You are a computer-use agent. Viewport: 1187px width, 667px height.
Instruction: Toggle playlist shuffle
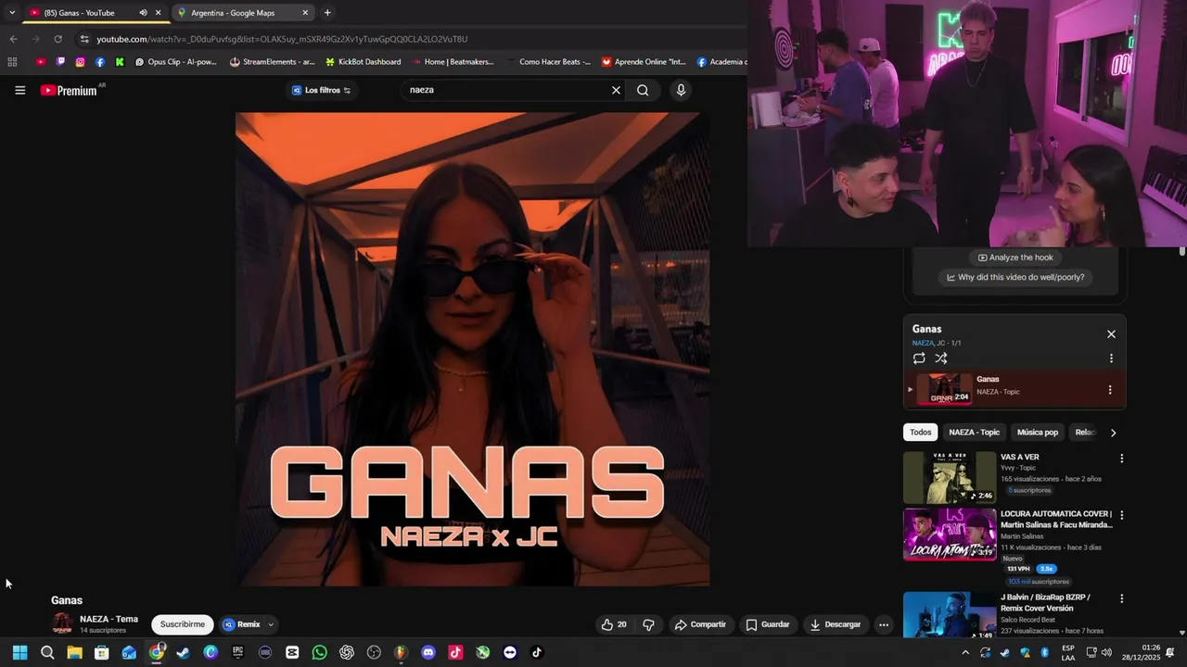click(x=941, y=359)
